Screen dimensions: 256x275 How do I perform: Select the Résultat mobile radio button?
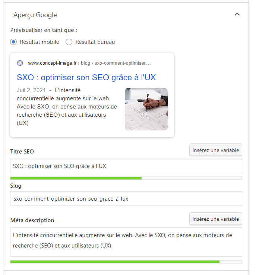coord(13,42)
